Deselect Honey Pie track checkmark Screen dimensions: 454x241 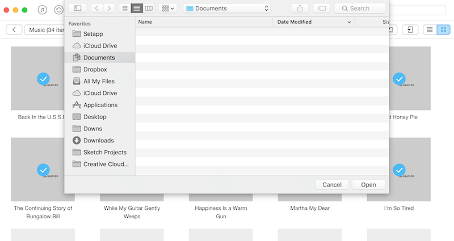coord(399,79)
